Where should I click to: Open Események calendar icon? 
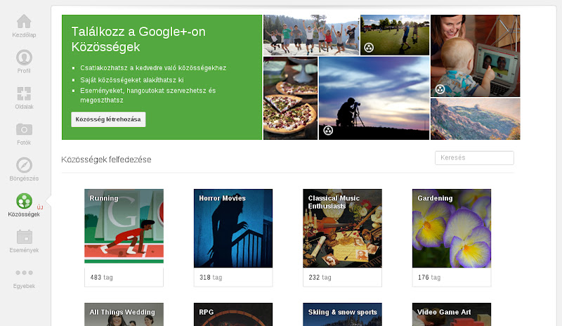[24, 237]
